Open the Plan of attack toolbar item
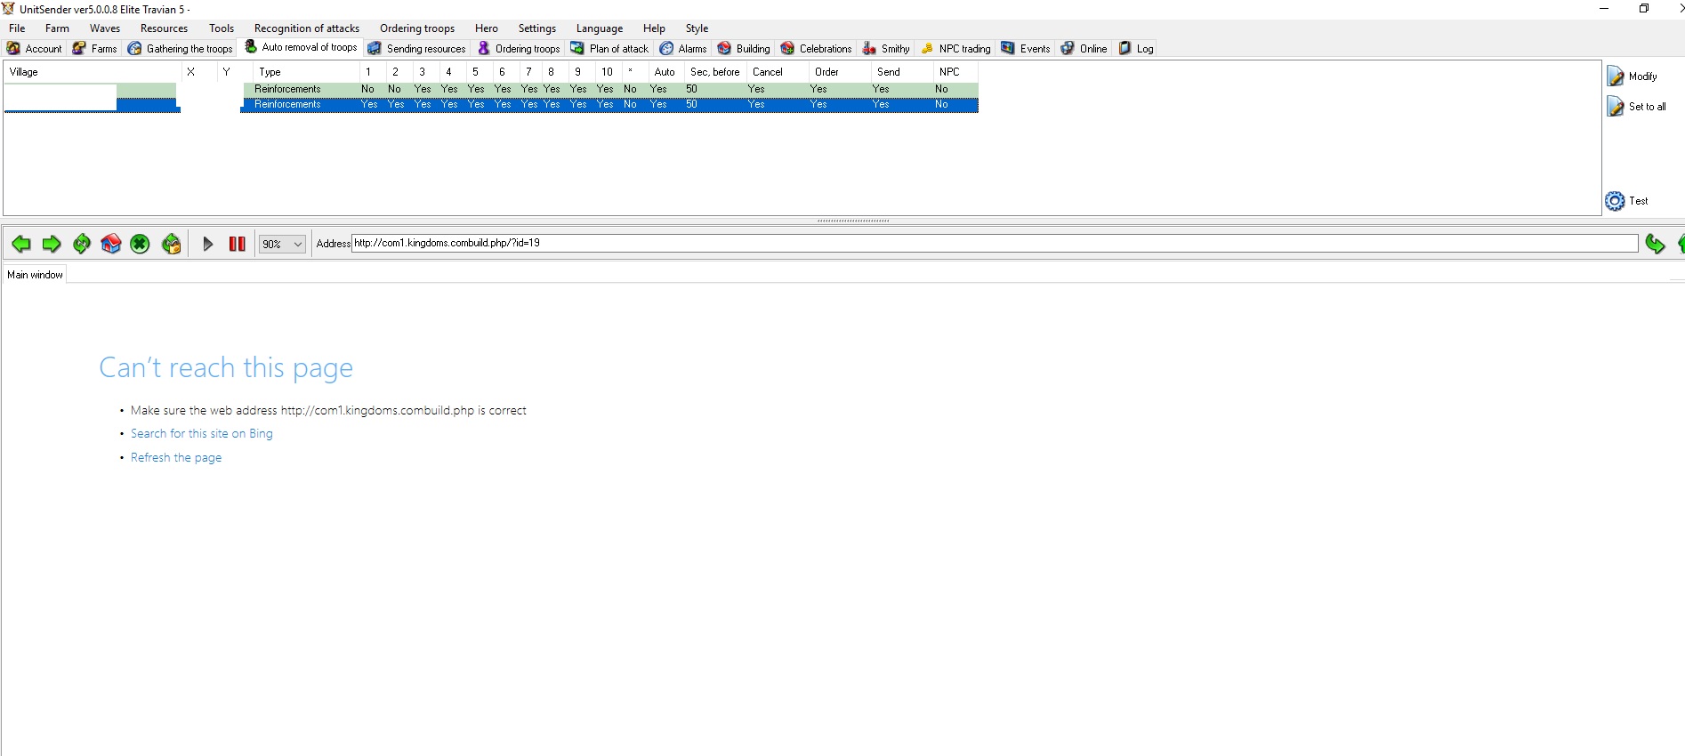Viewport: 1685px width, 756px height. [x=609, y=48]
